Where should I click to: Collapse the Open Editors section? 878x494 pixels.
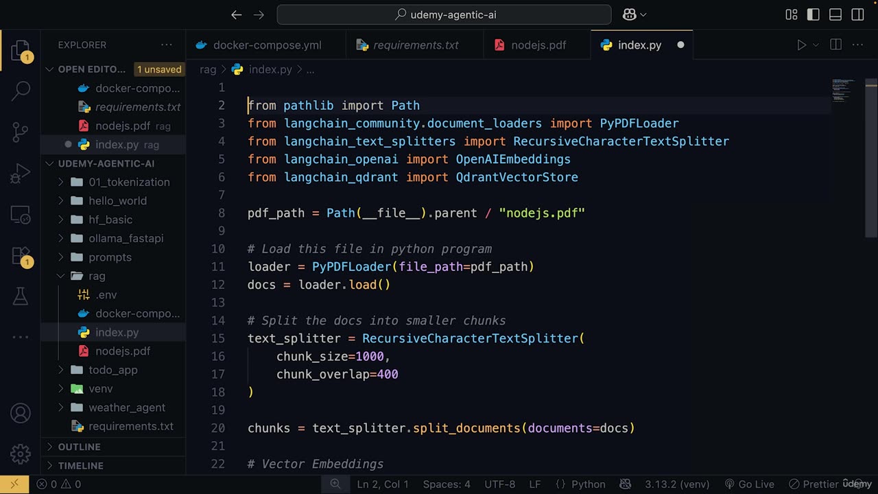50,69
